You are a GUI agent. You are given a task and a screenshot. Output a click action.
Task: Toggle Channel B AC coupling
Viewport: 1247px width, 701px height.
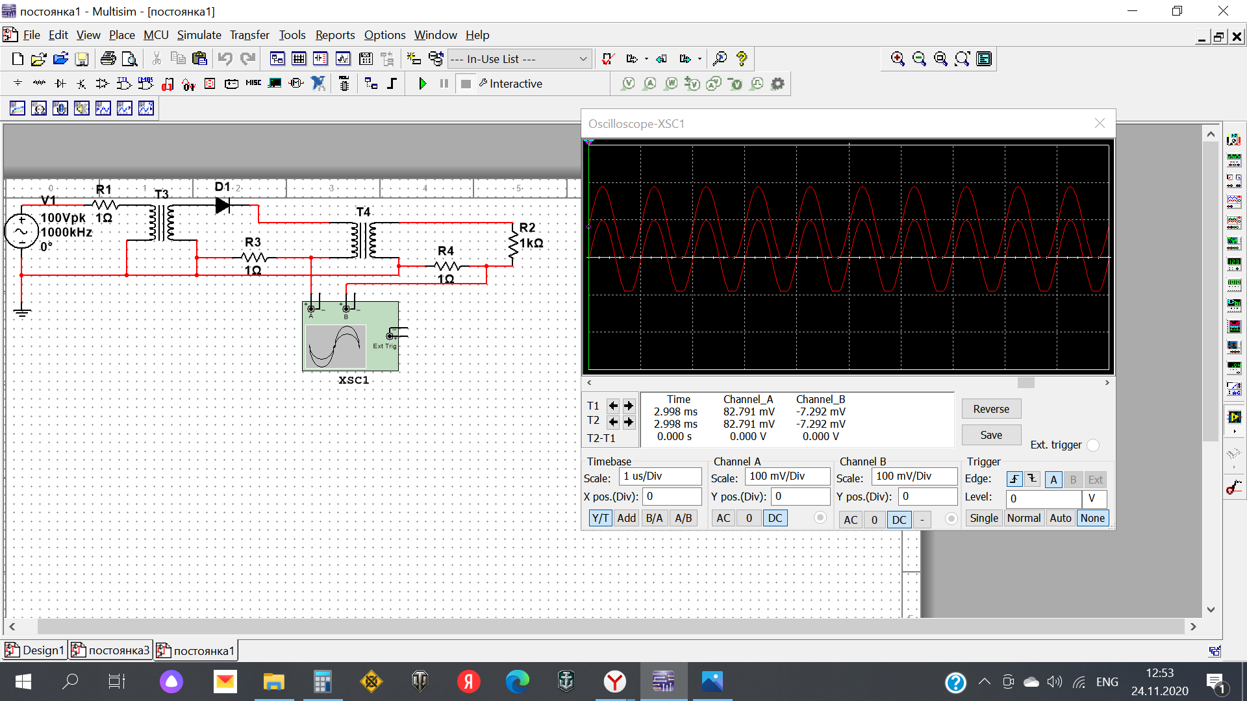pos(850,519)
